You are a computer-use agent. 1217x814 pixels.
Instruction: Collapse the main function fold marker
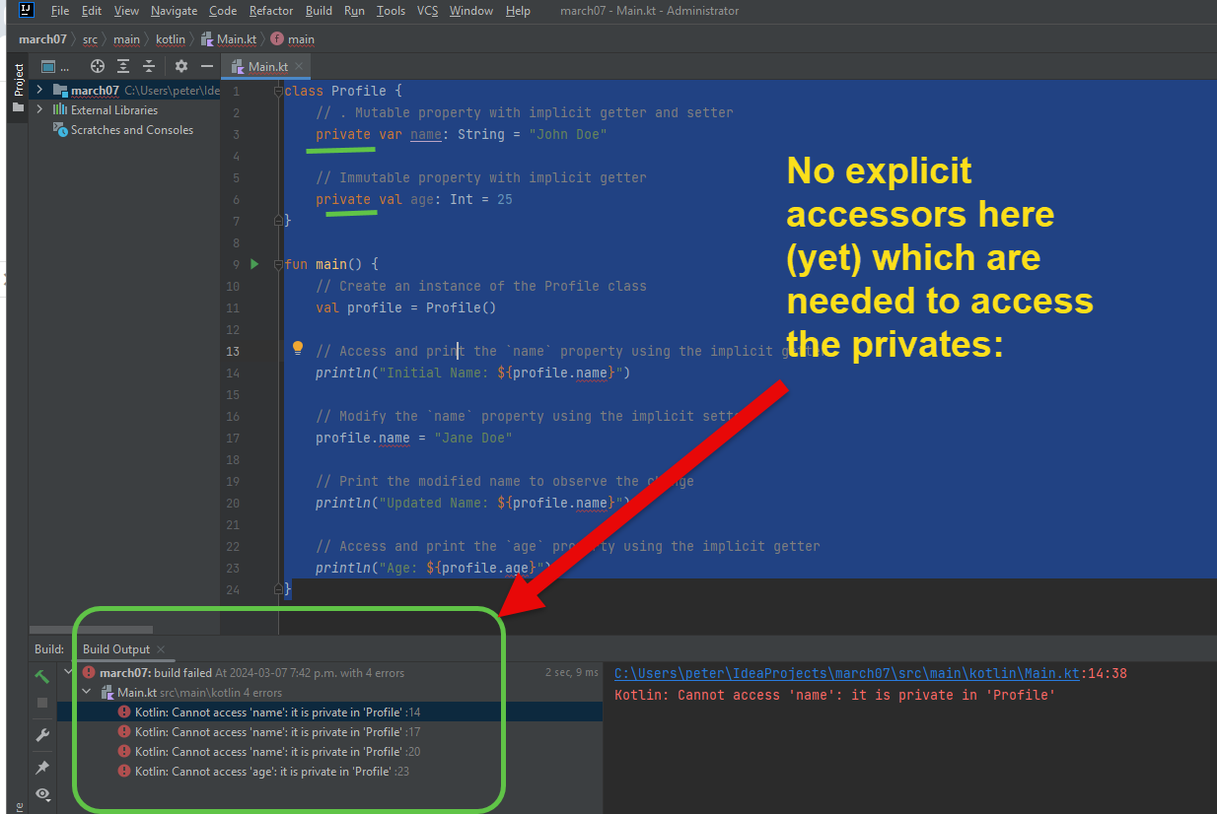click(278, 264)
